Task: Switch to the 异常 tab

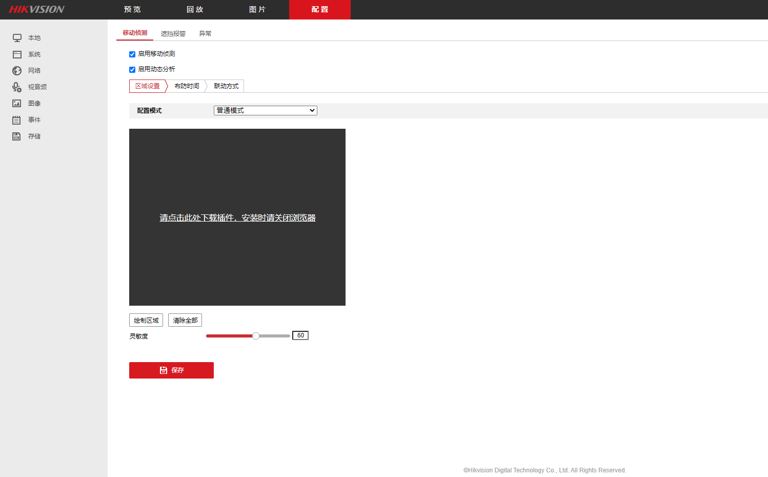Action: click(205, 33)
